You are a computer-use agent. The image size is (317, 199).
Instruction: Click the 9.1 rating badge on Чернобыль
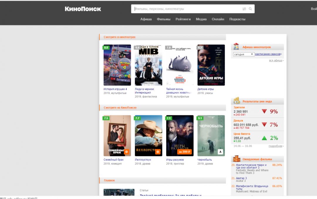click(200, 118)
